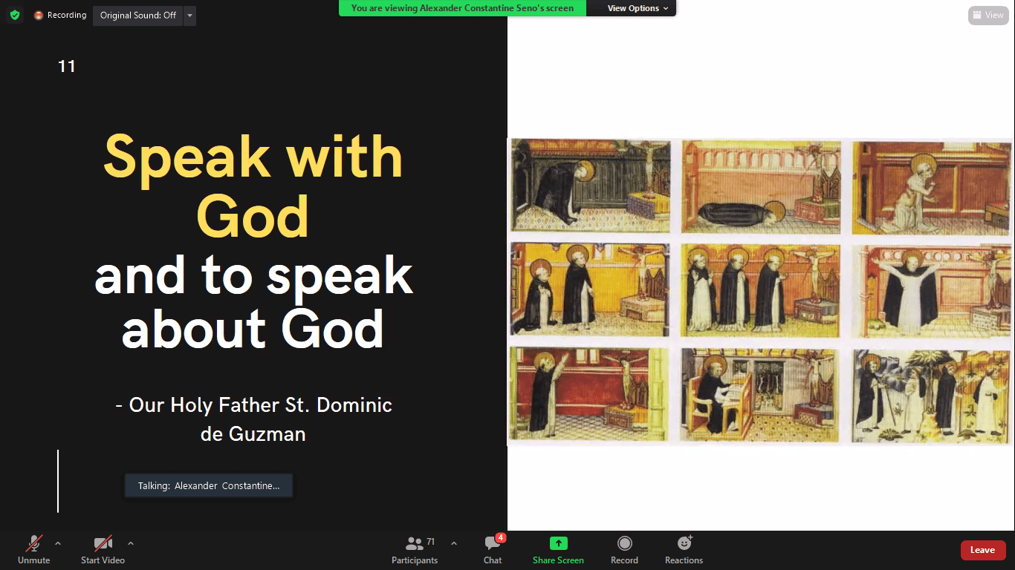Click the red Recording indicator
This screenshot has height=570, width=1015.
tap(60, 15)
